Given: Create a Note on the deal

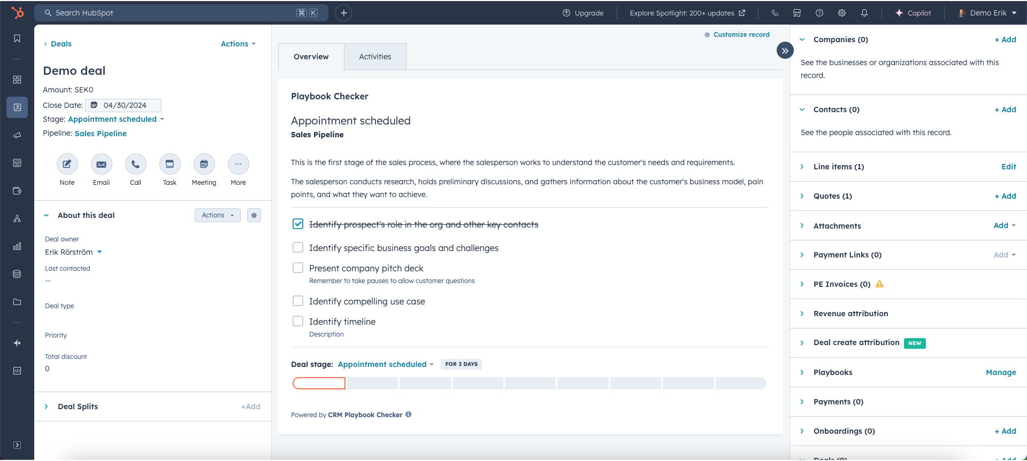Looking at the screenshot, I should [x=67, y=164].
